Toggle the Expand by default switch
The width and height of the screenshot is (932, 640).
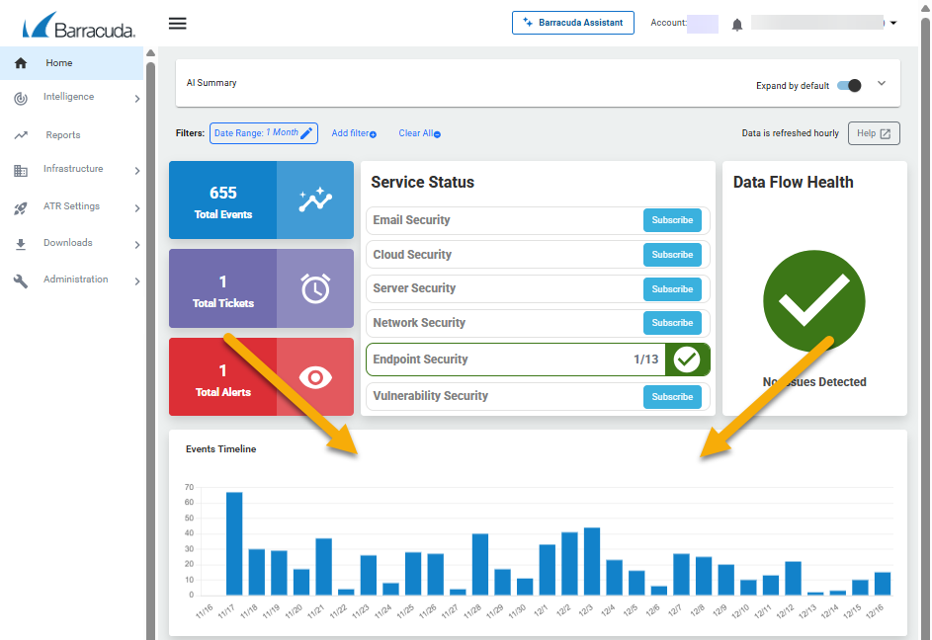[849, 85]
